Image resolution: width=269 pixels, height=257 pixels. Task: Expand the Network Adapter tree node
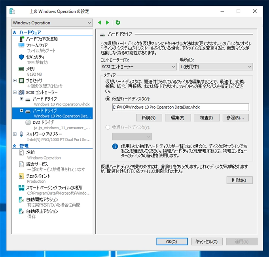pyautogui.click(x=15, y=134)
